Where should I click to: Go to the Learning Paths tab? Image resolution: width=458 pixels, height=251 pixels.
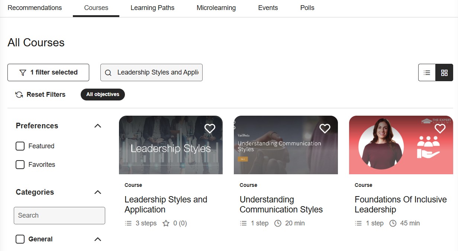(x=152, y=8)
